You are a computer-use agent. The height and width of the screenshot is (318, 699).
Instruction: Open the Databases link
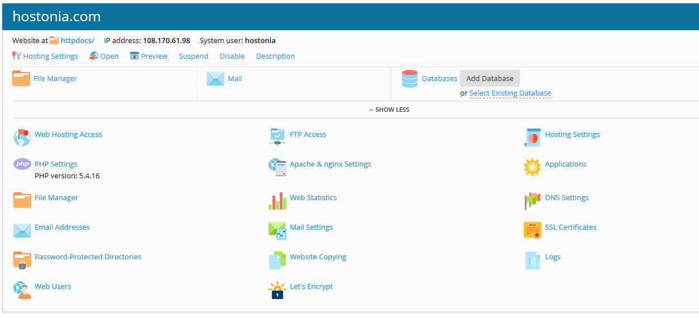(x=439, y=78)
